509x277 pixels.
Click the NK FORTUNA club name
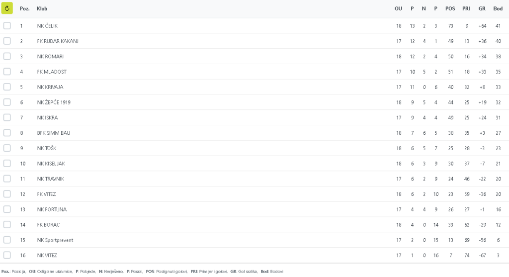[x=52, y=209]
